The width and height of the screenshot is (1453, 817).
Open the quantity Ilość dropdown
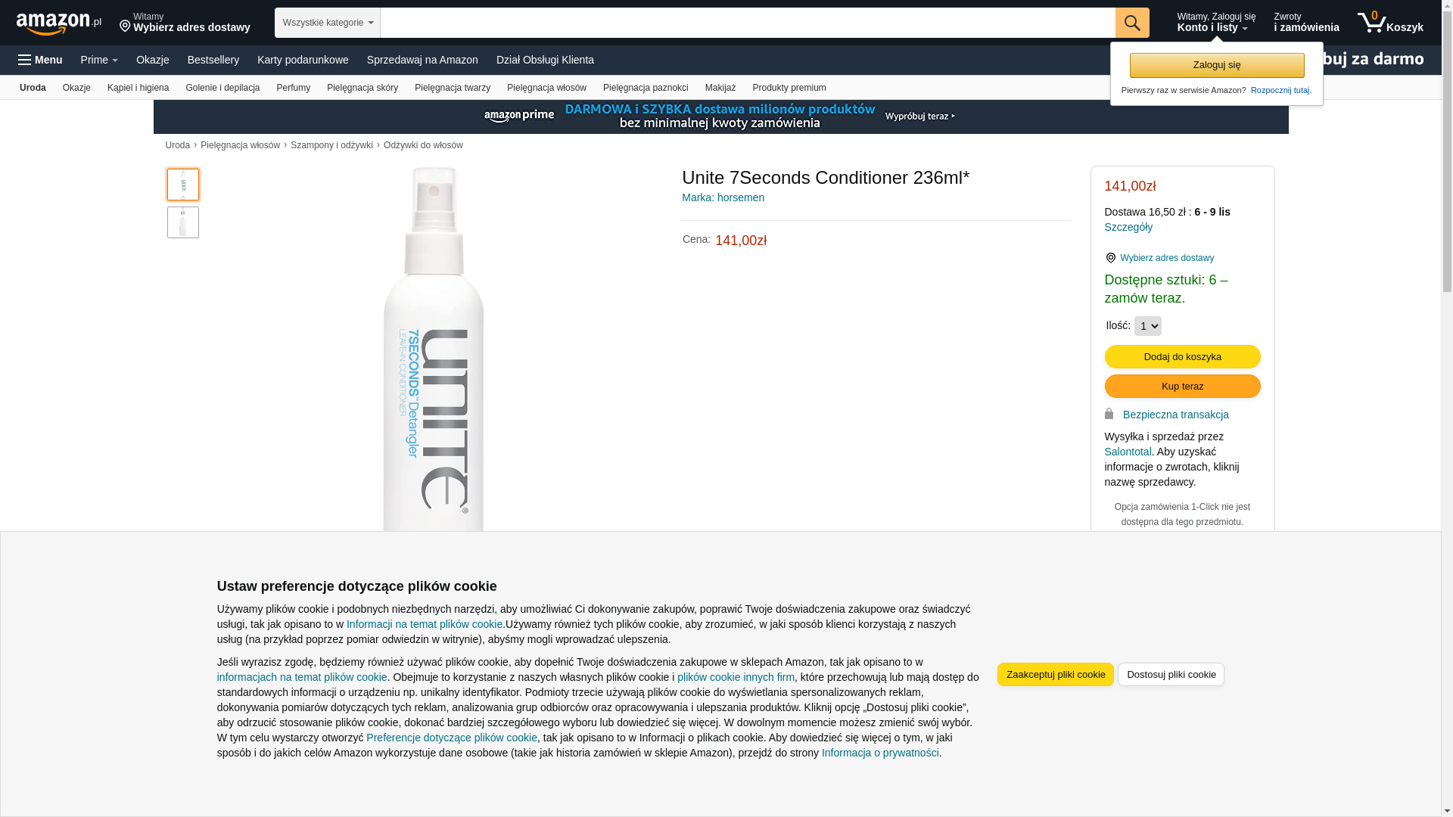[x=1147, y=326]
